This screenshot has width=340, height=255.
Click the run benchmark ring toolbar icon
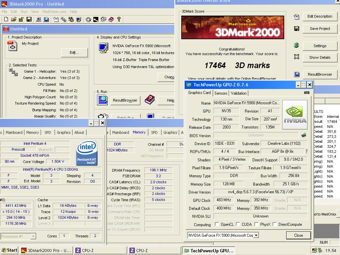pos(88,19)
